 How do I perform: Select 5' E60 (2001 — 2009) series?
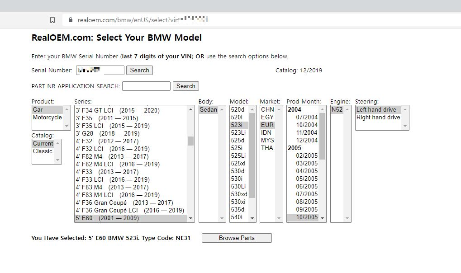131,218
